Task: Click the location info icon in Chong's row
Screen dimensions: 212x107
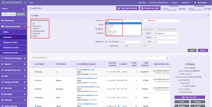Action: [118, 72]
